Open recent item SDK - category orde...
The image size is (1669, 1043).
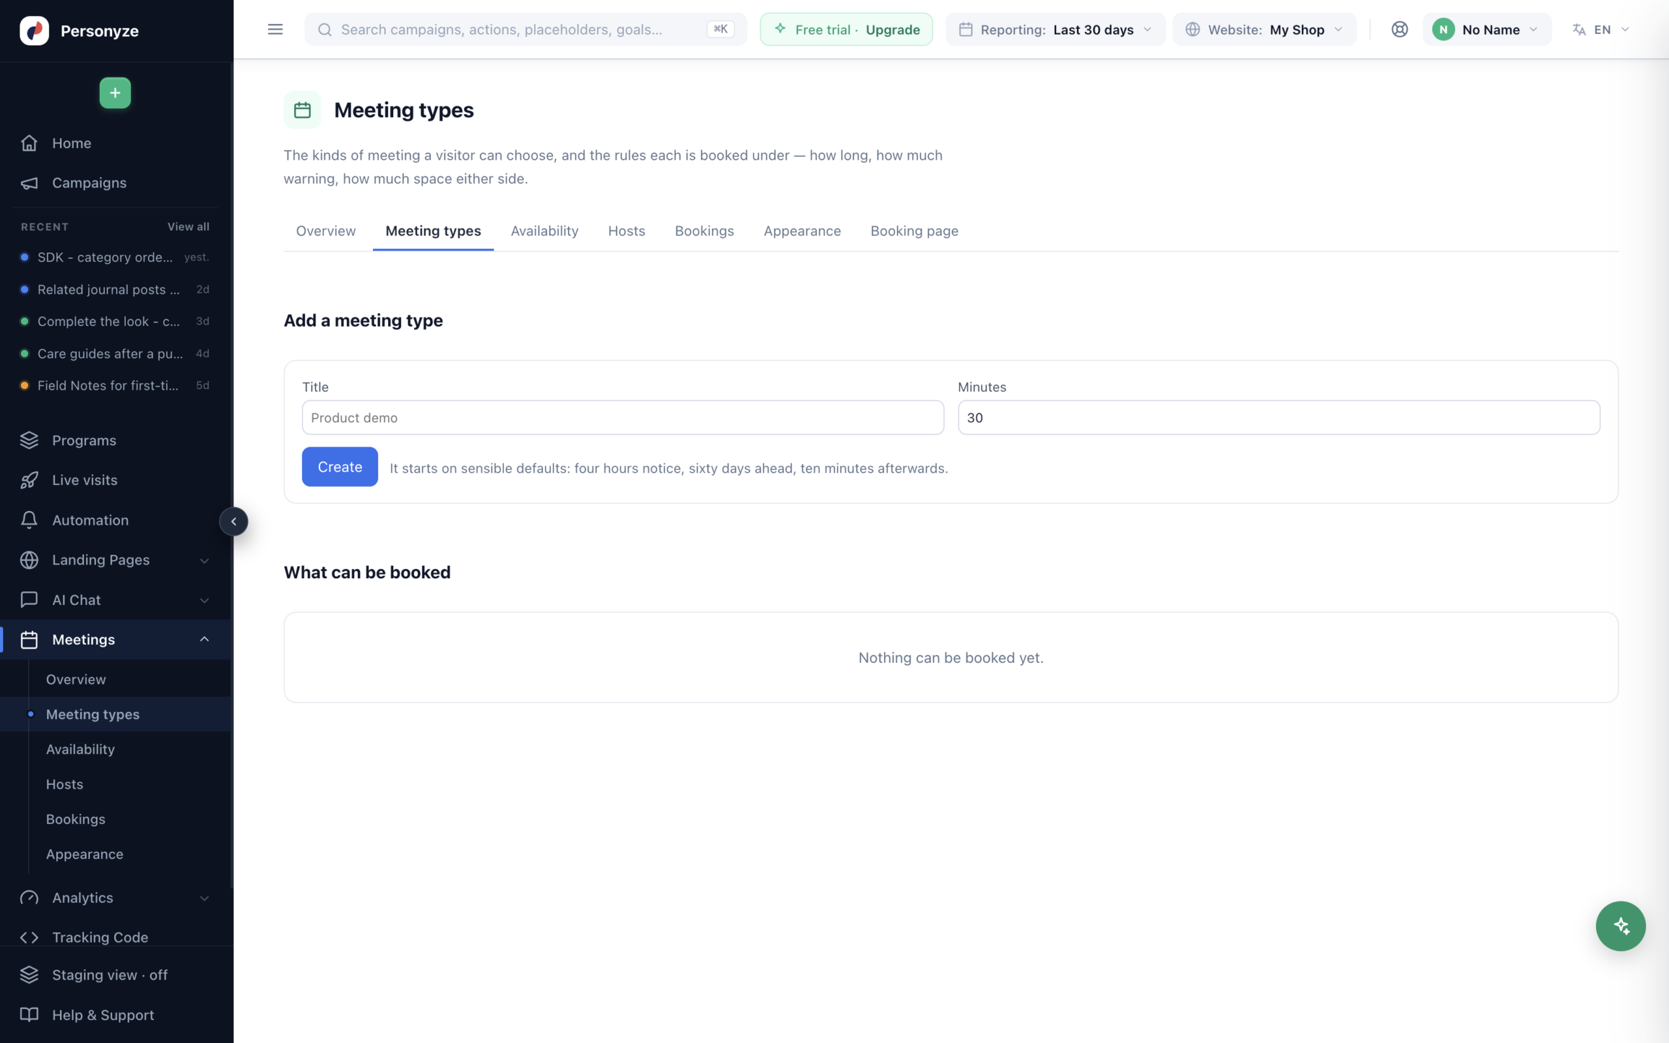coord(115,257)
